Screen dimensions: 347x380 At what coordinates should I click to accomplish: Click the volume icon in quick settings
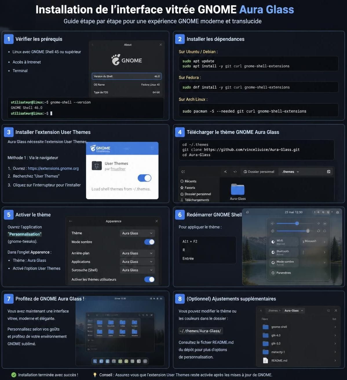[273, 223]
